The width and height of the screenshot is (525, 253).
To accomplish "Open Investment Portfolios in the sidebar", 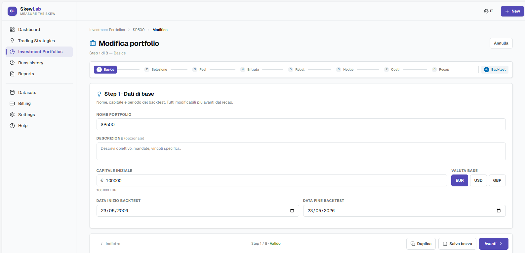I will [39, 52].
